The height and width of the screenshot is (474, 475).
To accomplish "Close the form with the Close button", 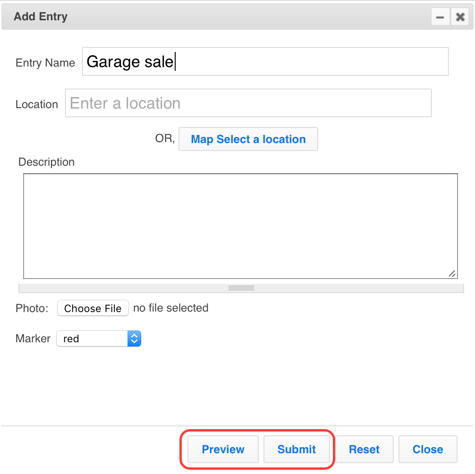I will [x=427, y=449].
